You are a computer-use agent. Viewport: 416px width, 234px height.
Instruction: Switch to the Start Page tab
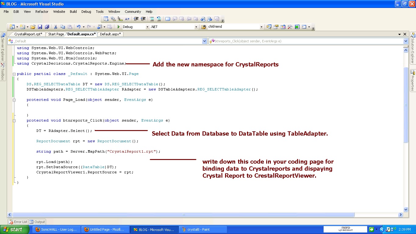pos(56,34)
